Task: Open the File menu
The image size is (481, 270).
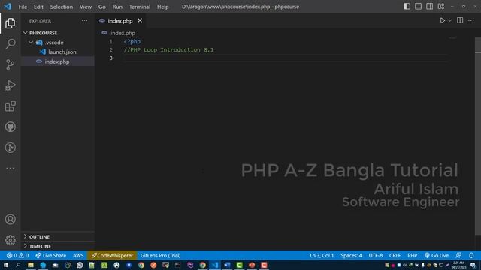Action: pyautogui.click(x=23, y=7)
